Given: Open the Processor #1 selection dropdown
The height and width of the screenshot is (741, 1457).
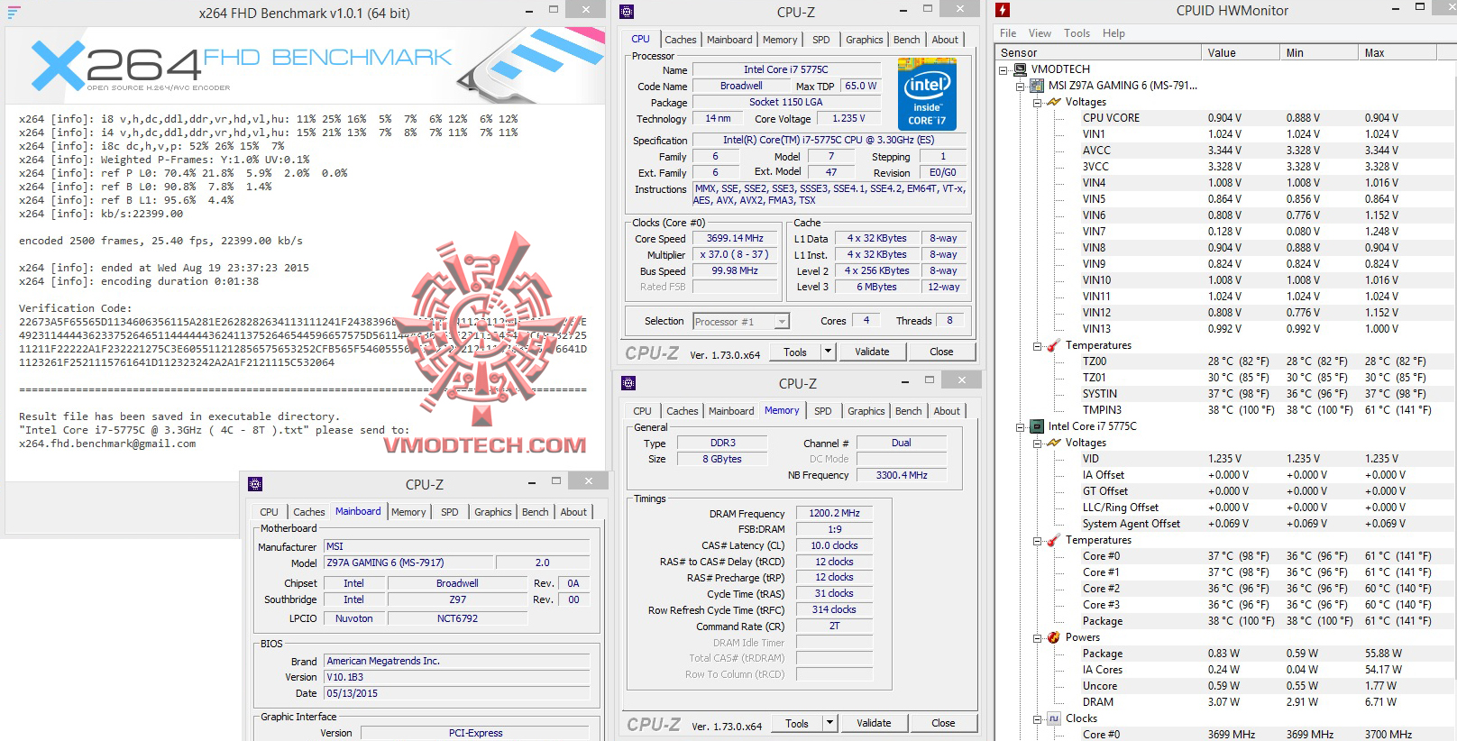Looking at the screenshot, I should tap(782, 322).
